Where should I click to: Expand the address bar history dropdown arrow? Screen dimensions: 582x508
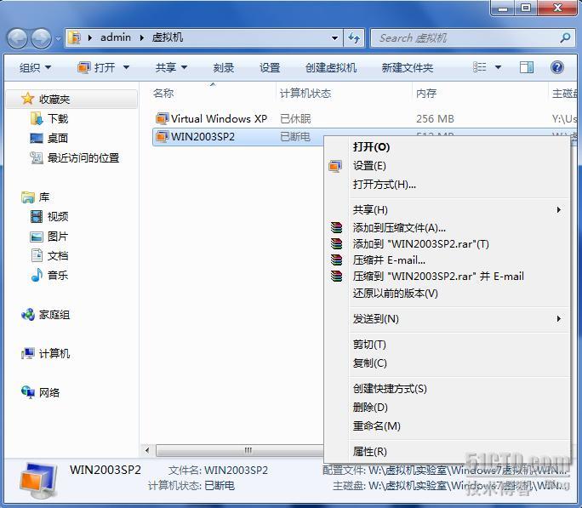point(334,37)
